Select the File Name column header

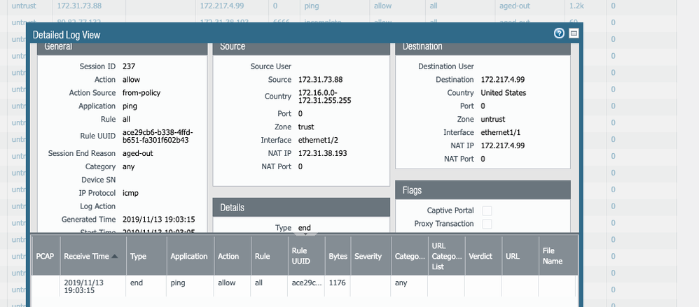click(x=553, y=256)
